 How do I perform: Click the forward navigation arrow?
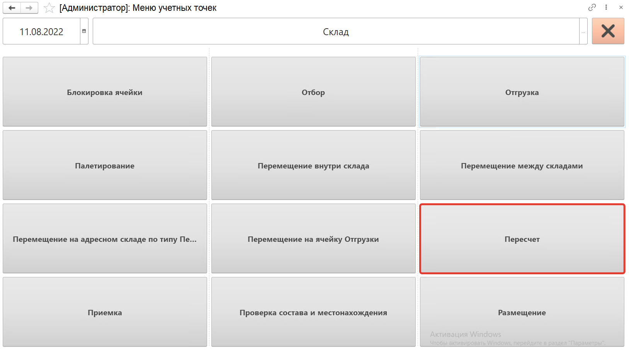[x=29, y=8]
